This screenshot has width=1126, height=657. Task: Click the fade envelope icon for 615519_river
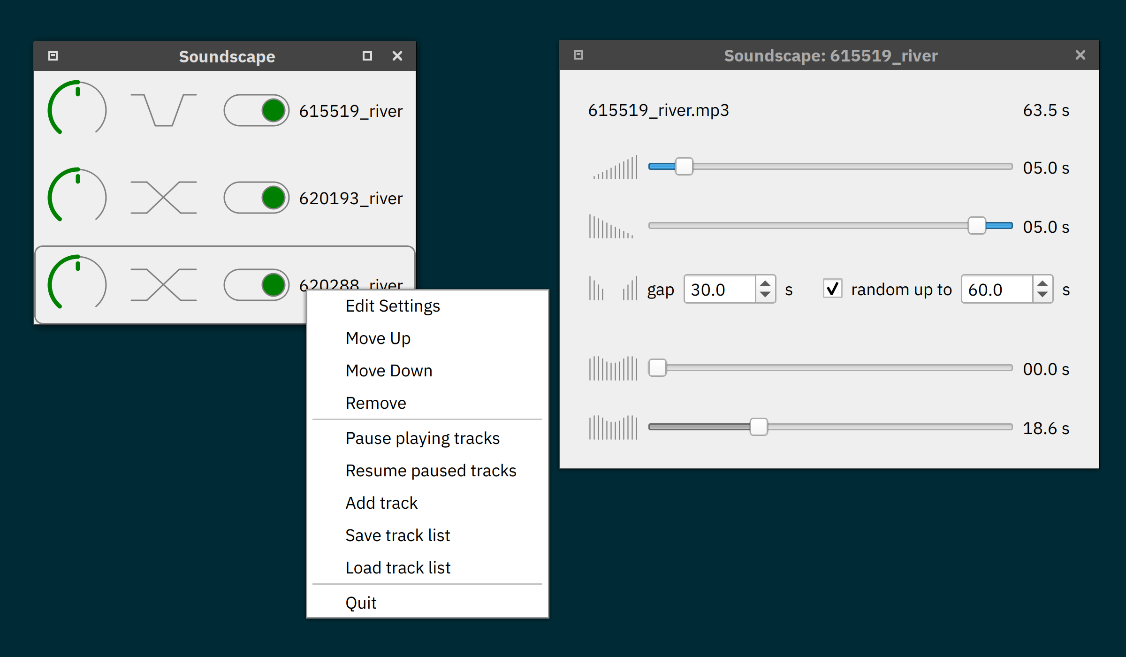click(x=163, y=110)
